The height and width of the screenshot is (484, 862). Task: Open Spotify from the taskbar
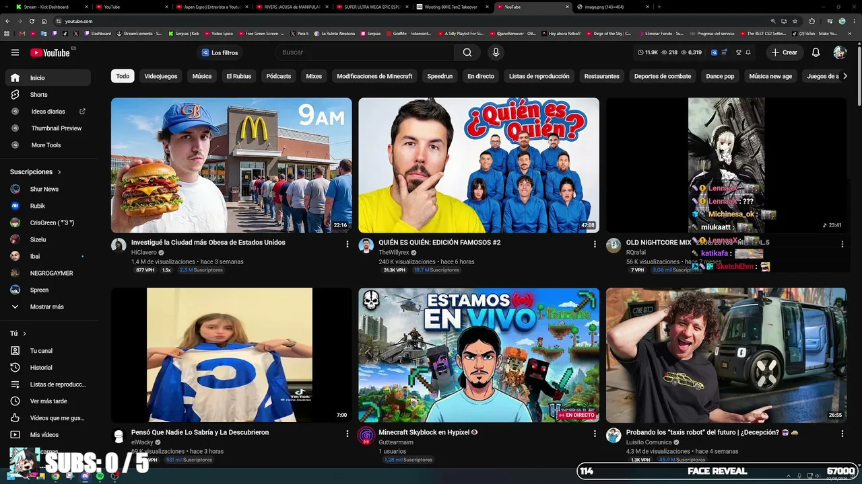click(100, 476)
